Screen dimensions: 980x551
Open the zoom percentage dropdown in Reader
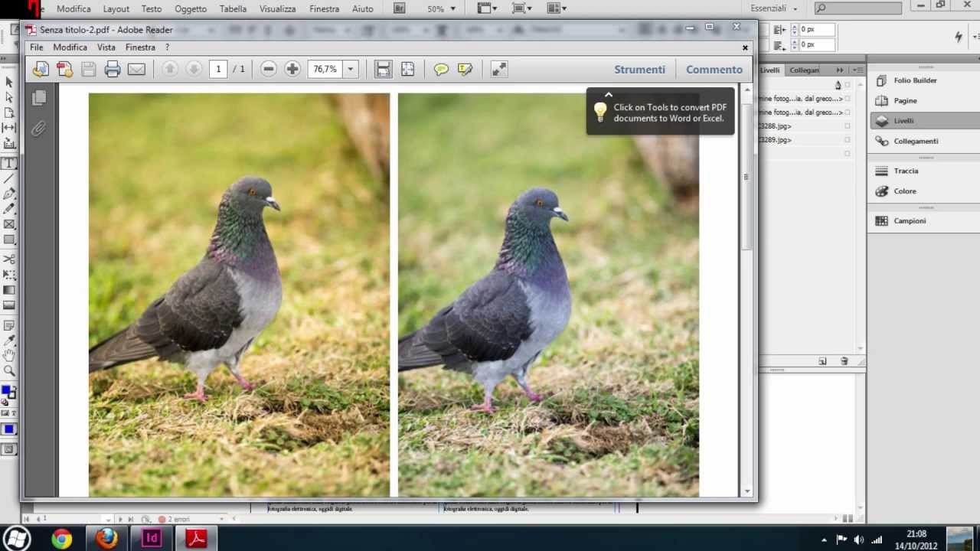point(351,69)
